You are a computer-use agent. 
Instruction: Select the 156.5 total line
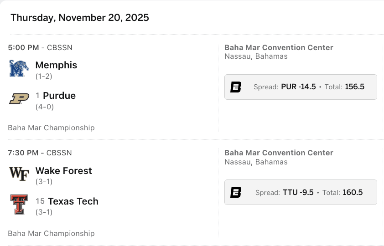point(355,87)
